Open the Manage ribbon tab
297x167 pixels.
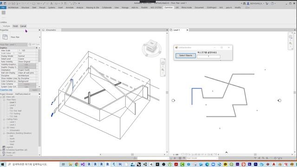click(125, 7)
